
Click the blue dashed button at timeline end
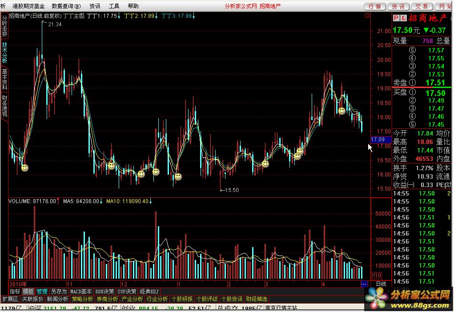coord(364,284)
